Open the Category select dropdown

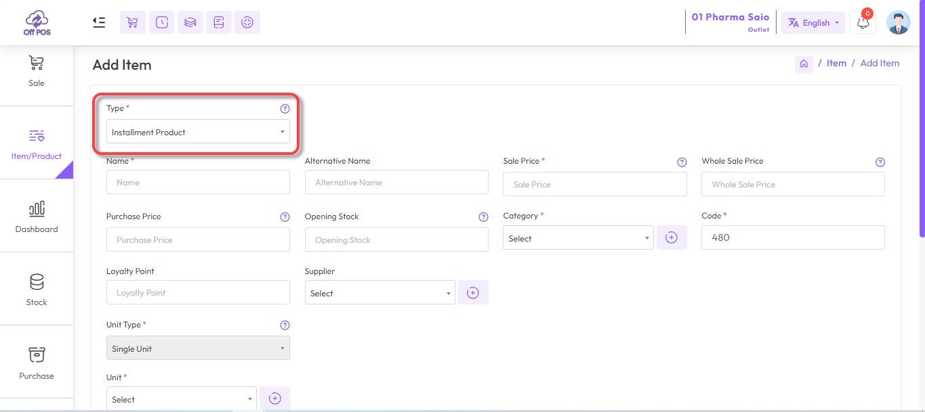tap(578, 238)
